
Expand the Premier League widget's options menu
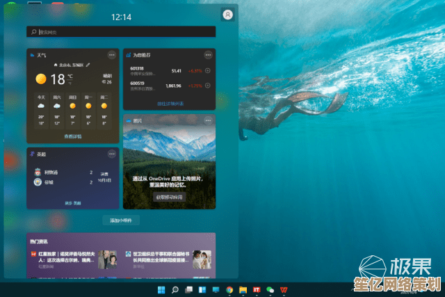click(111, 154)
